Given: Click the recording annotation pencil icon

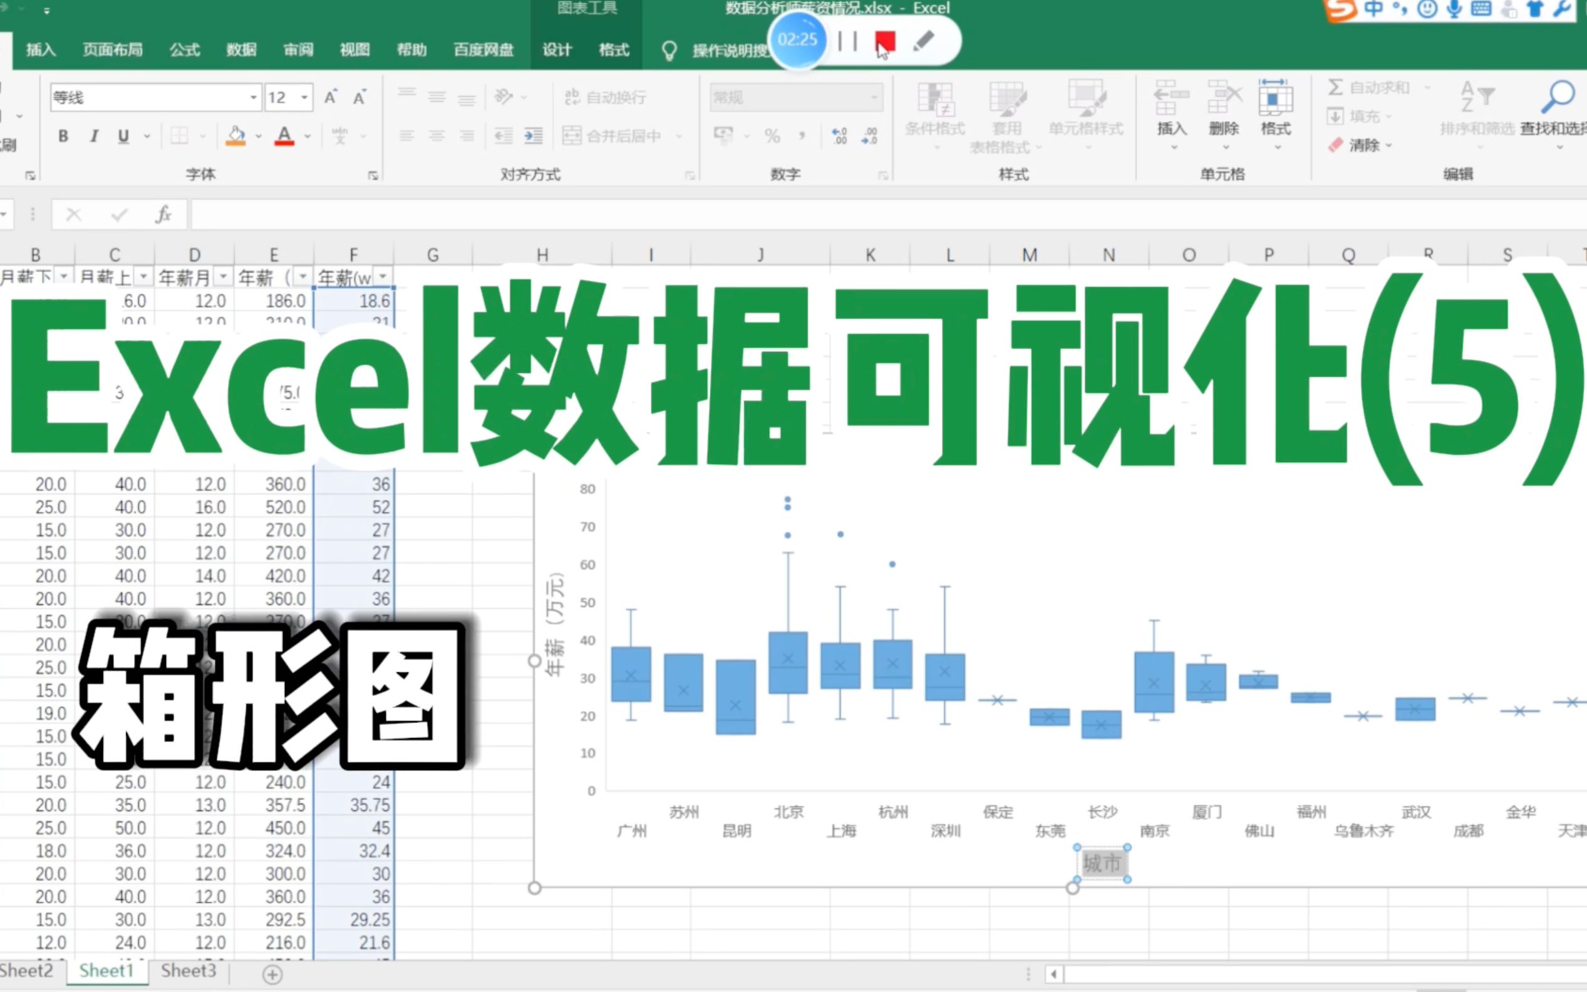Looking at the screenshot, I should point(924,41).
